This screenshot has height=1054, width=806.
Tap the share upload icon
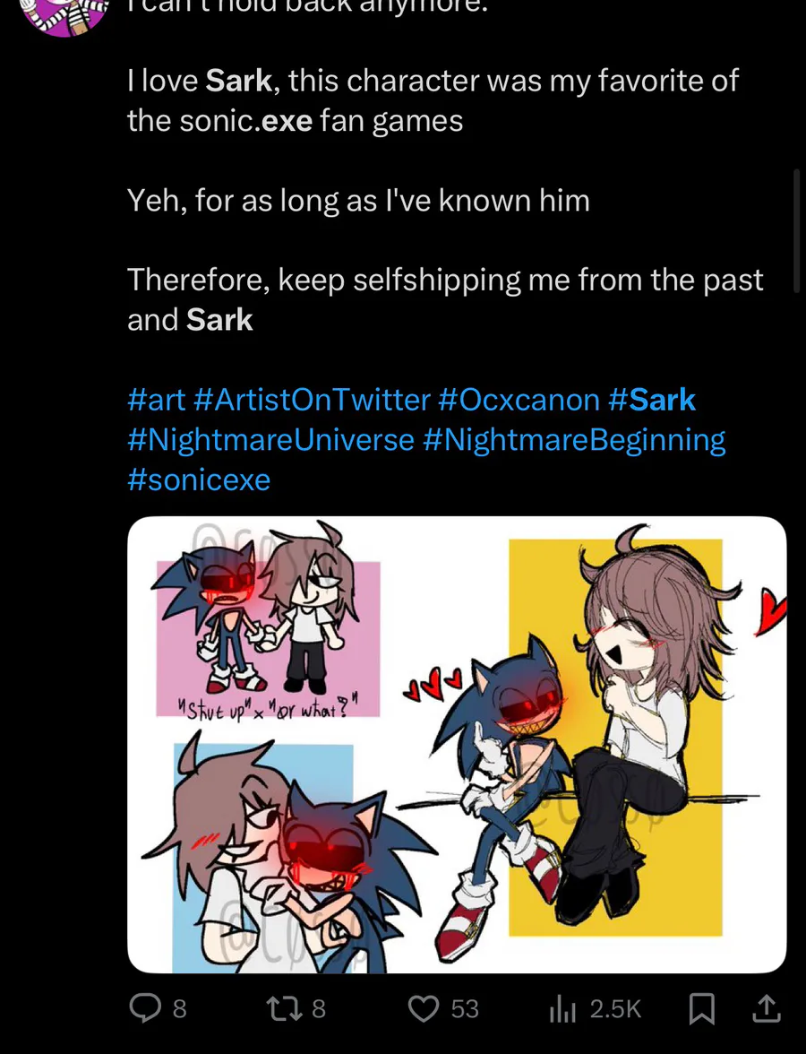click(766, 1008)
